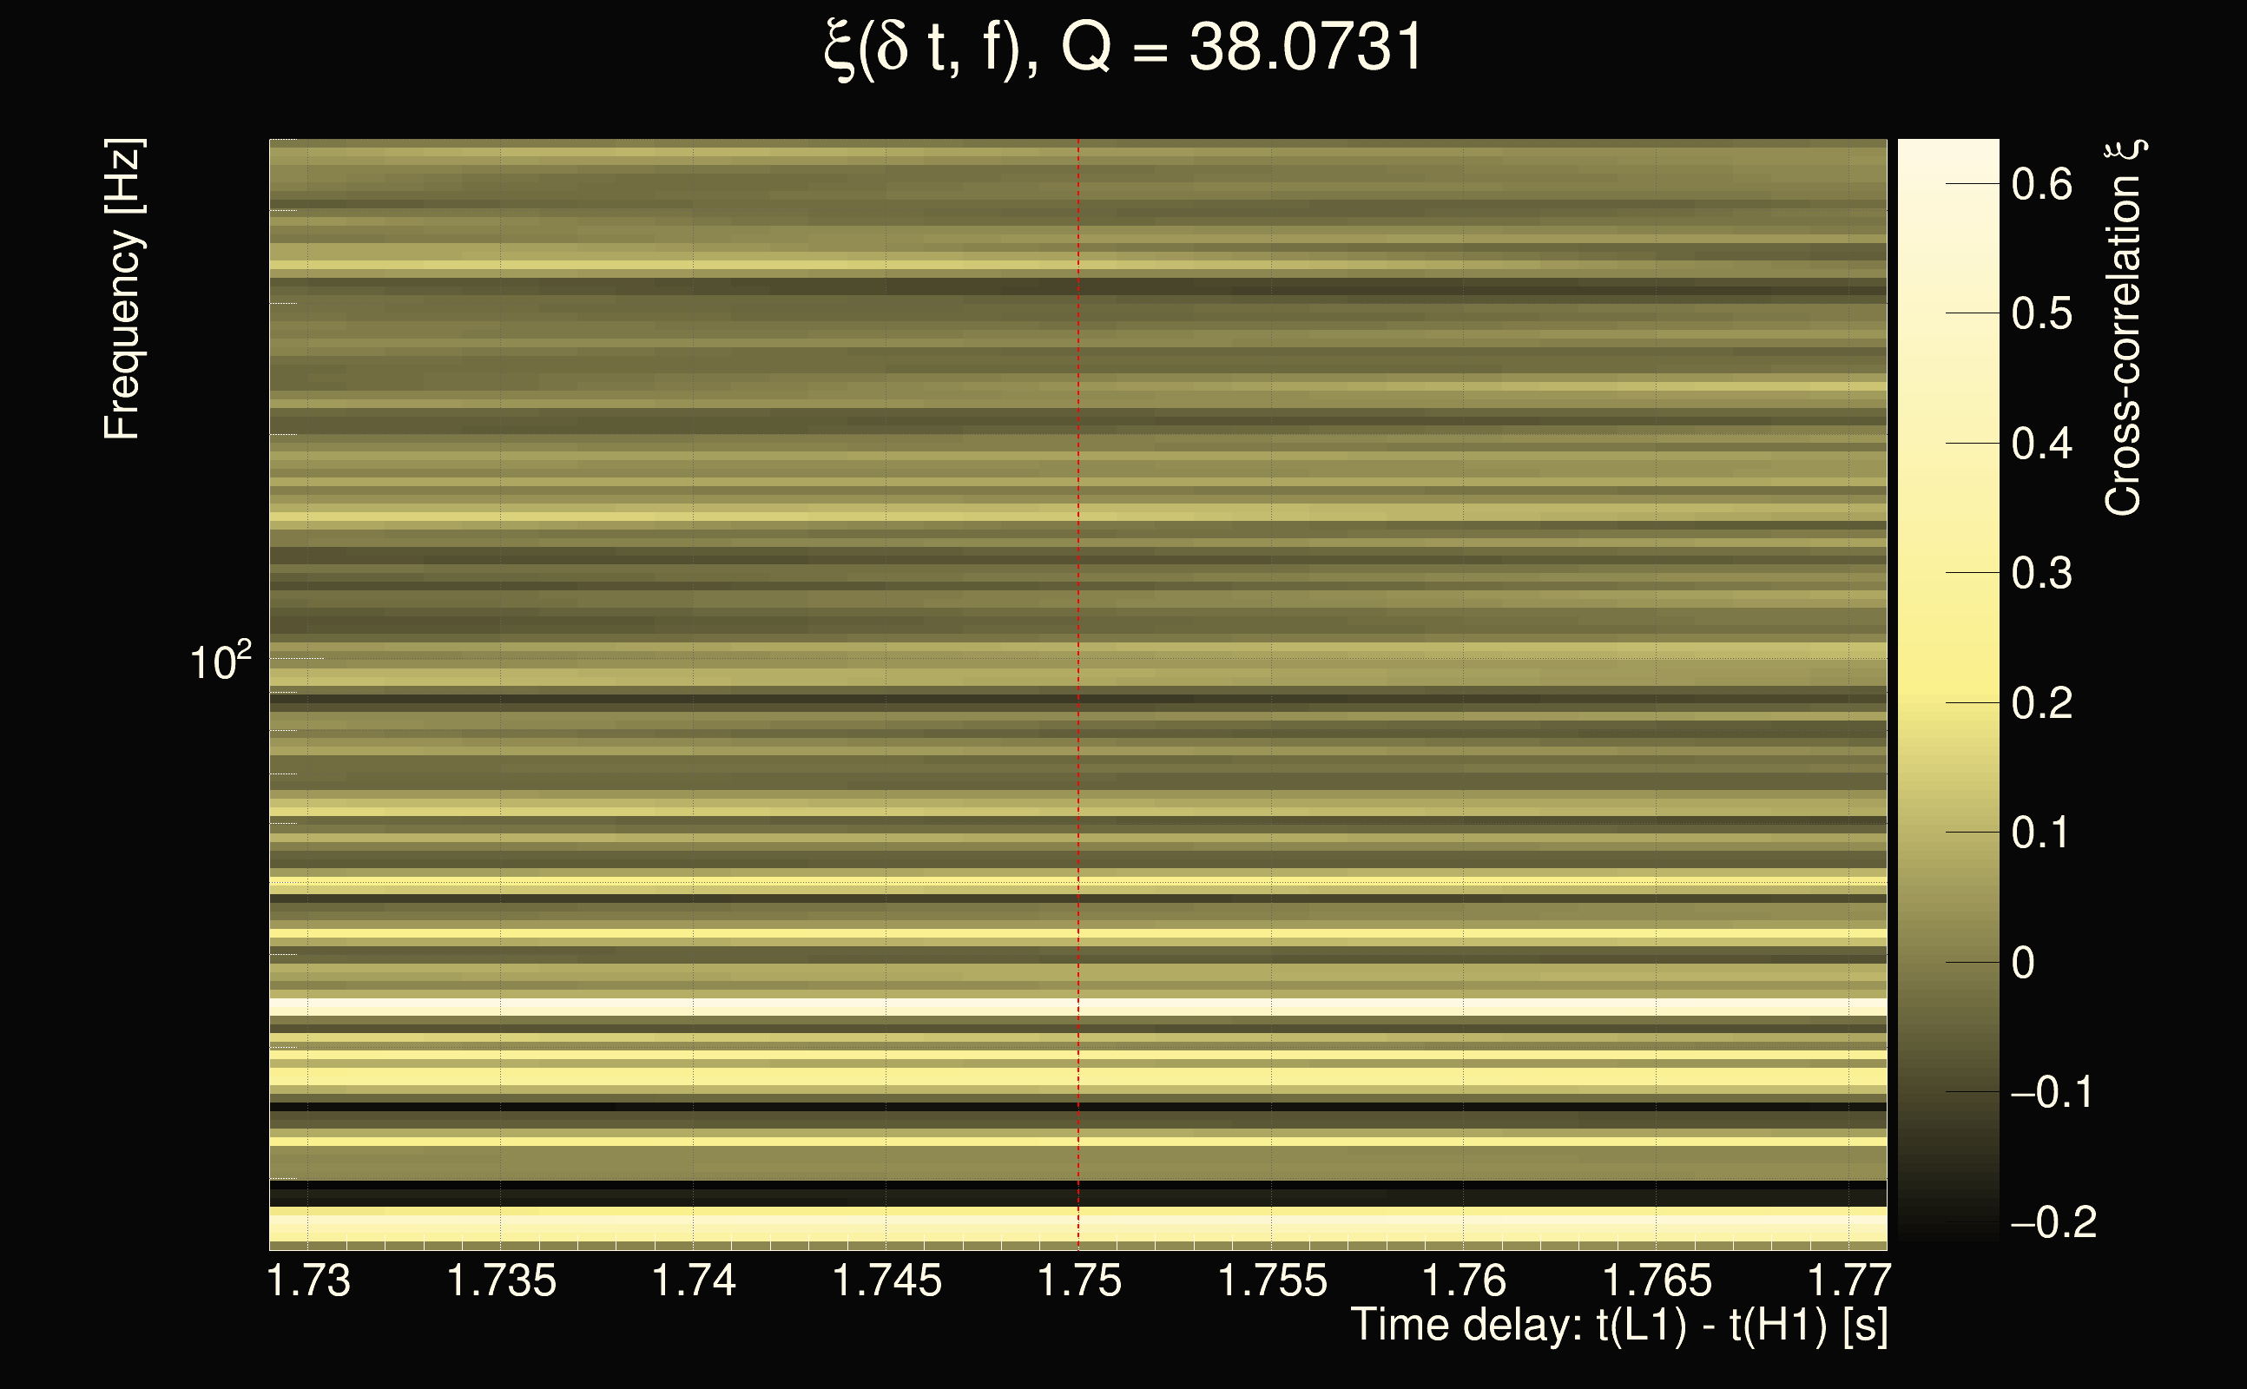Viewport: 2247px width, 1389px height.
Task: Click colorbar at the 0 level
Action: tap(1947, 963)
